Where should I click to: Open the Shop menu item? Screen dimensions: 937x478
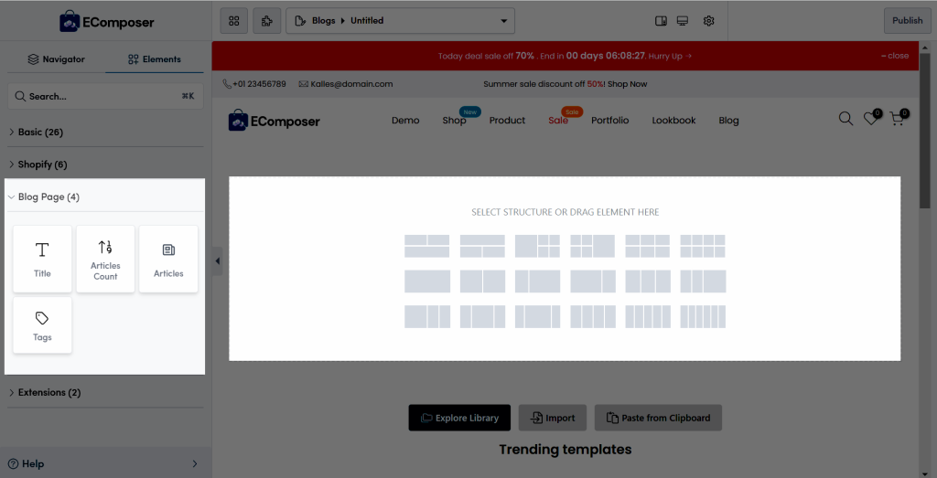(x=454, y=120)
